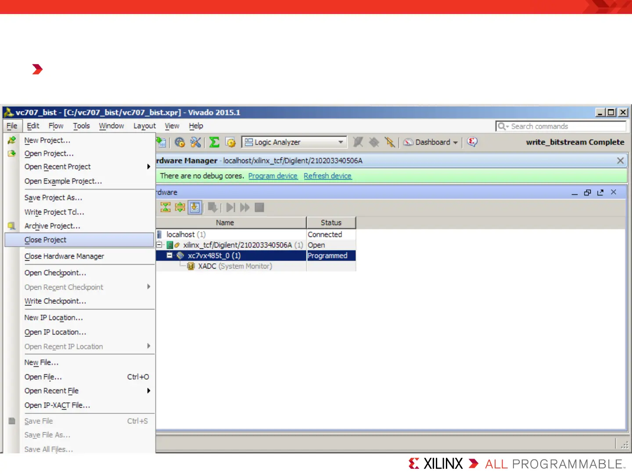Viewport: 632px width, 474px height.
Task: Select Open Example Project... entry
Action: point(79,181)
